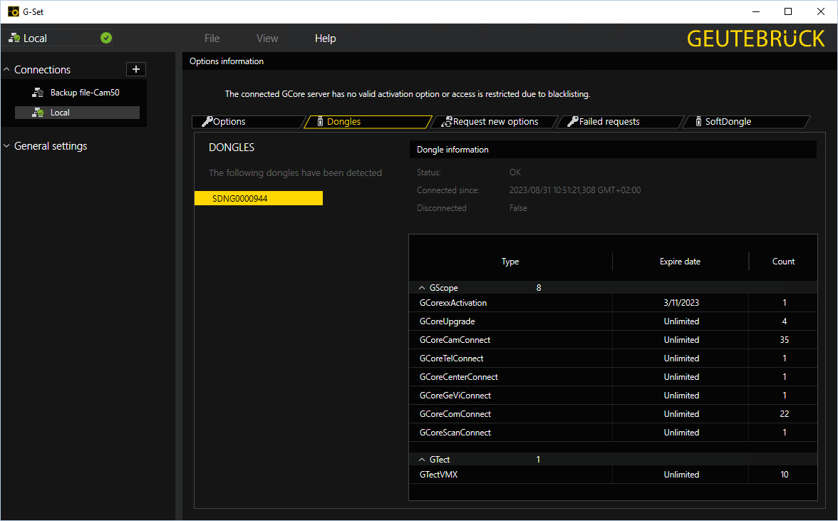Open the Help menu
The height and width of the screenshot is (521, 838).
pyautogui.click(x=325, y=38)
